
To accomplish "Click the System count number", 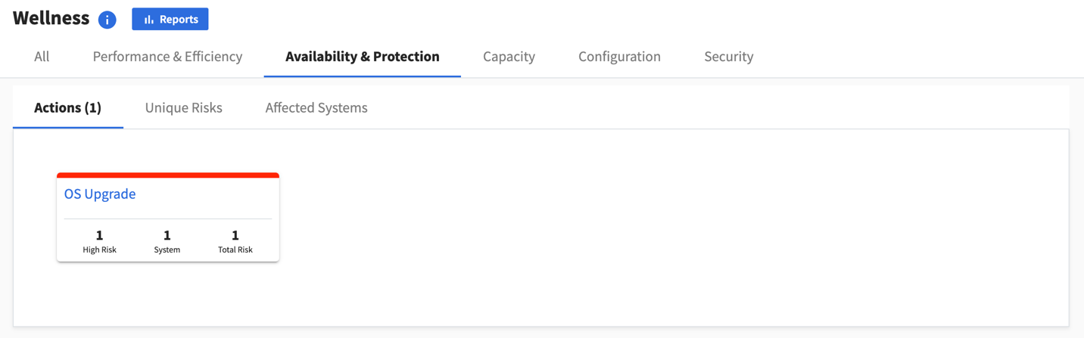I will click(x=167, y=235).
